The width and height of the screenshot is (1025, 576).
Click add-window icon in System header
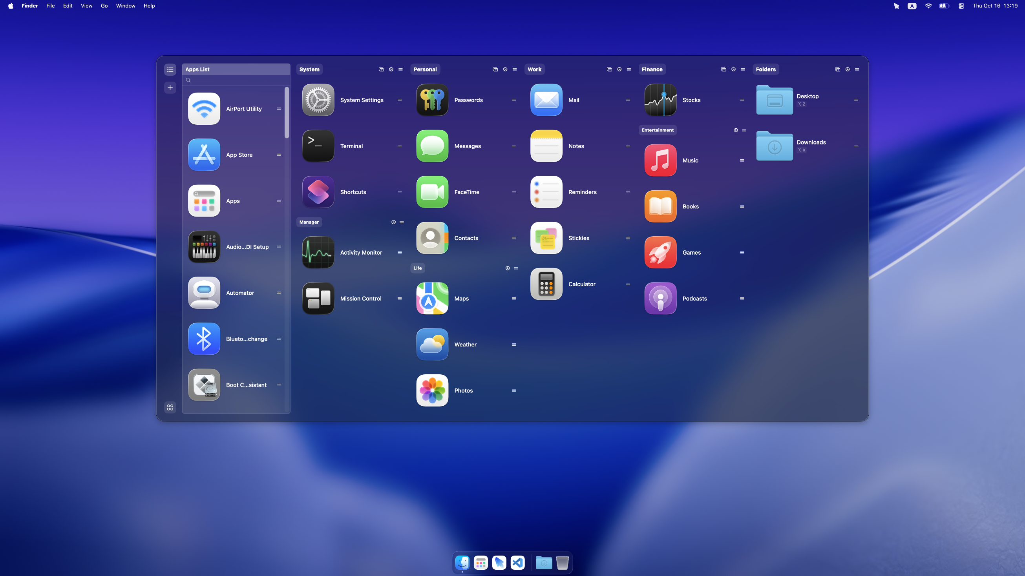[381, 69]
